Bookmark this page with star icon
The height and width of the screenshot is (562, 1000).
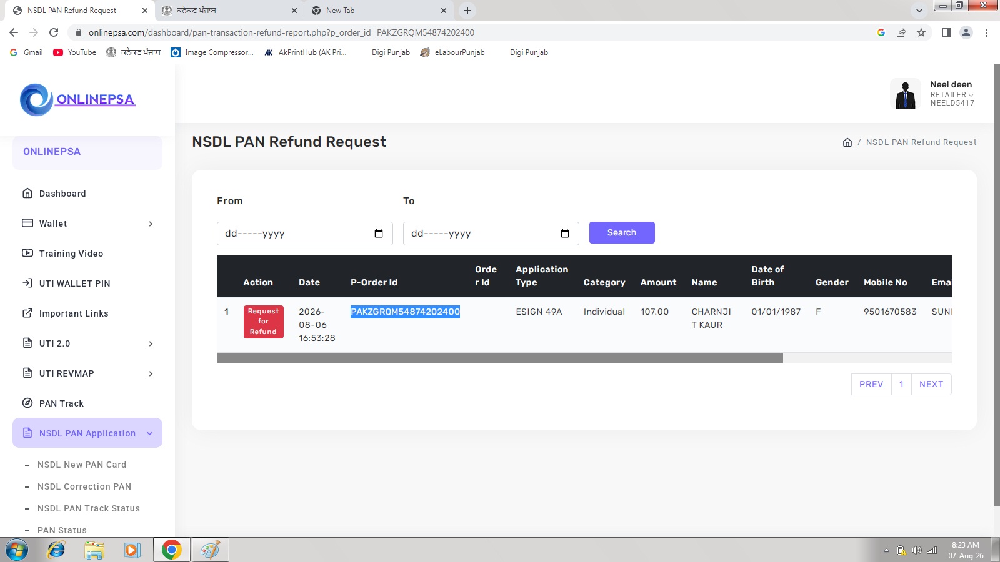(x=921, y=32)
